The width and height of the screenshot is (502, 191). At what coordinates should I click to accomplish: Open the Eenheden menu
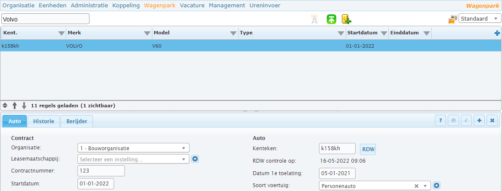tap(53, 6)
